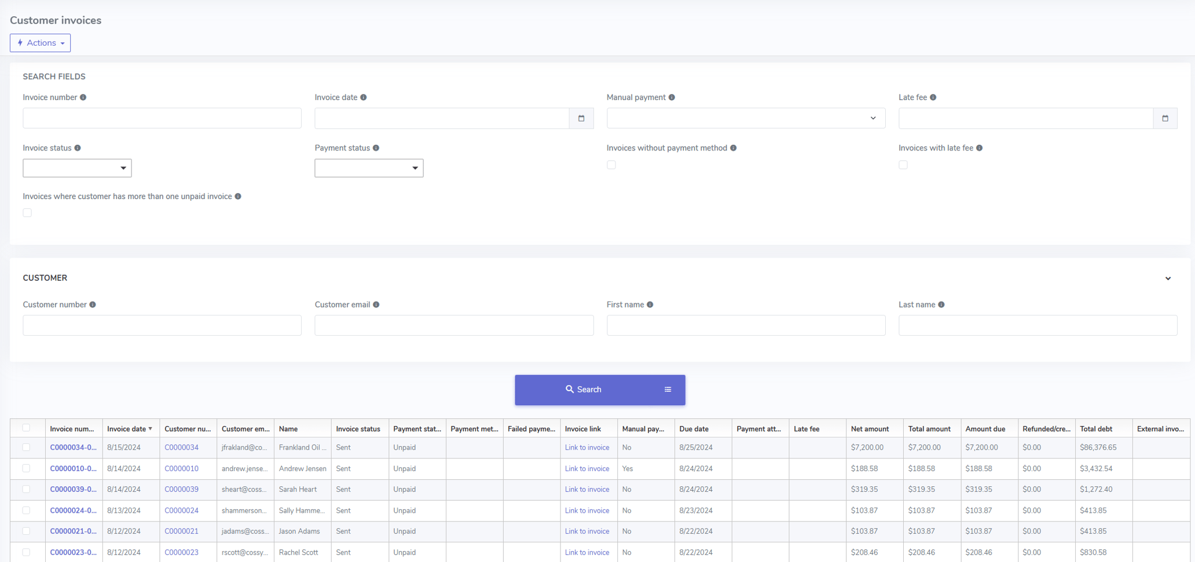This screenshot has width=1195, height=562.
Task: Click Link to invoice for Sally Hamme...
Action: 586,510
